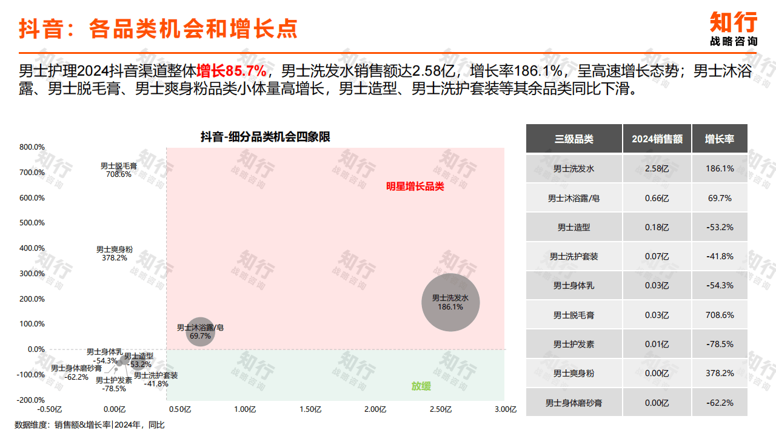Select the 男士造型 cell in the table
Image resolution: width=776 pixels, height=436 pixels.
click(574, 227)
